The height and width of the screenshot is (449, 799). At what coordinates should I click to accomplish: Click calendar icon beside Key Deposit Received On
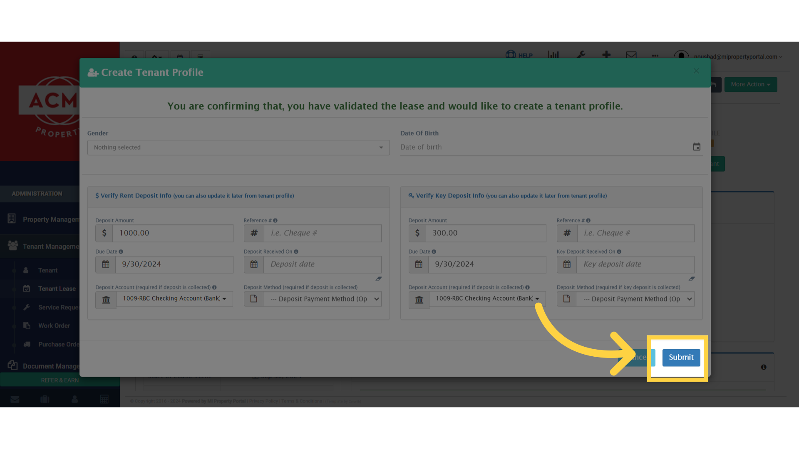click(567, 264)
